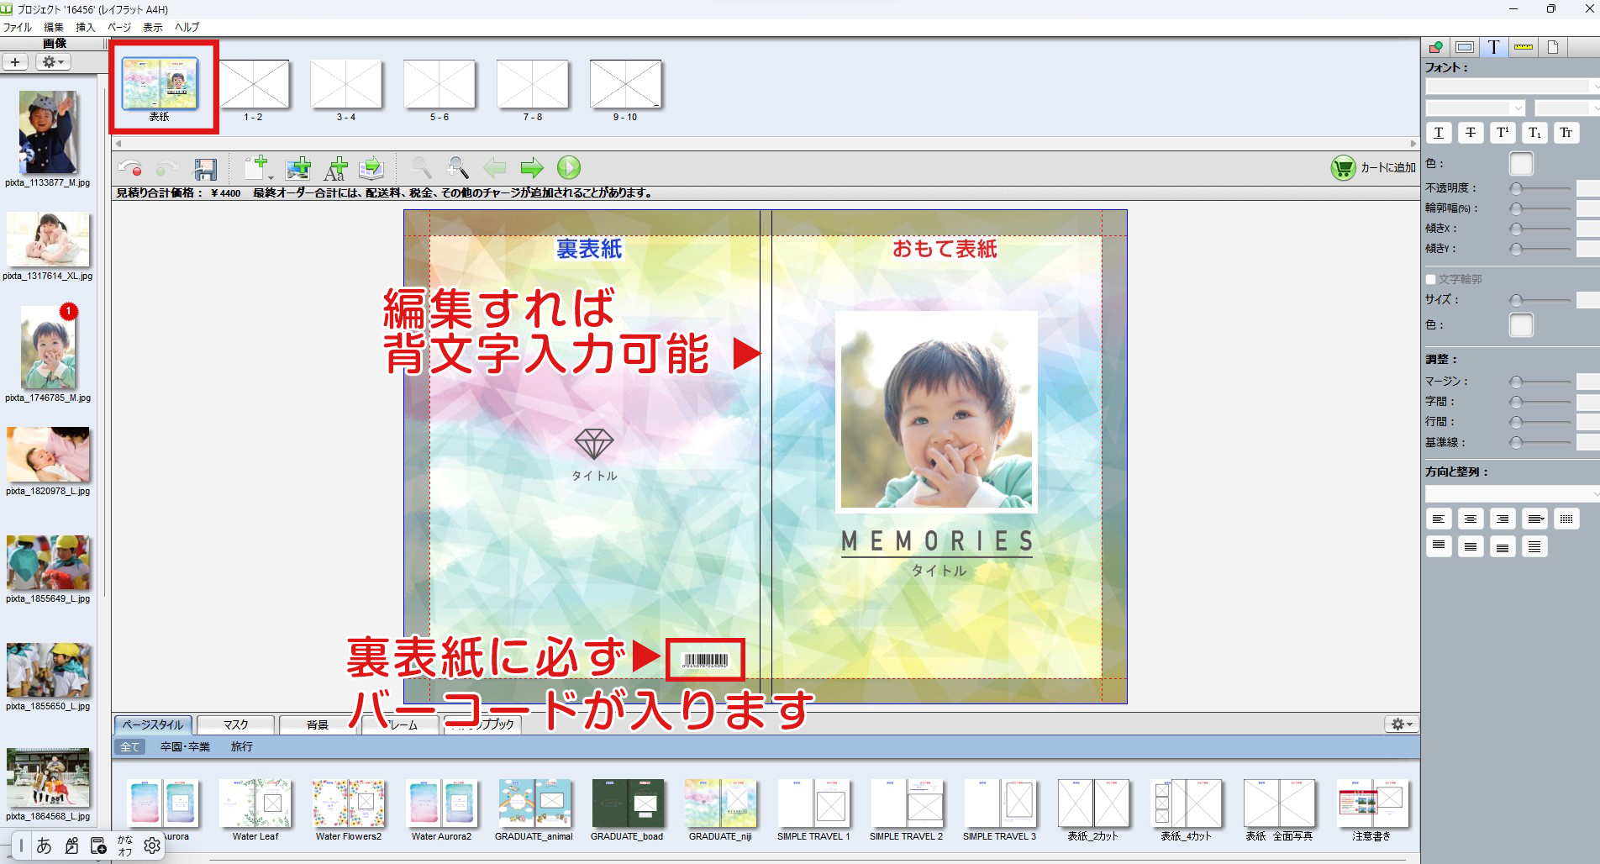
Task: Open the justify text options dropdown button
Action: coord(1534,519)
